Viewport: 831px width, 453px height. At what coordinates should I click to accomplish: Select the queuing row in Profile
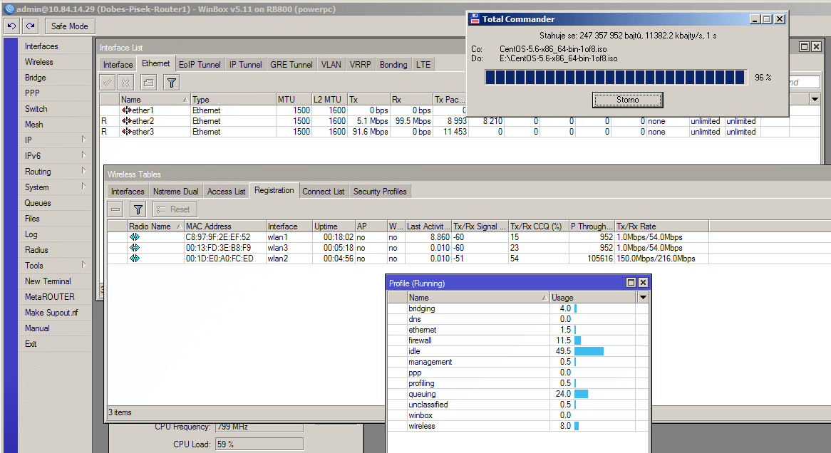click(x=518, y=394)
